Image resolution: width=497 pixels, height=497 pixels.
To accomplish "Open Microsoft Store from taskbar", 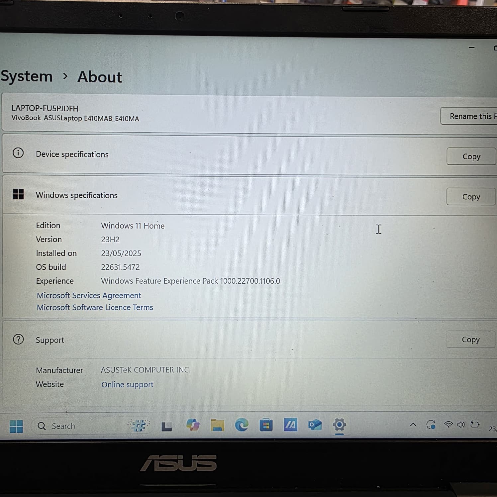I will coord(266,425).
